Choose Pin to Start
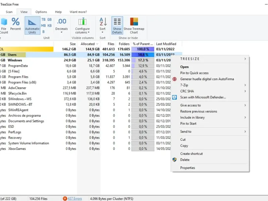268x201 pixels. tap(210, 124)
